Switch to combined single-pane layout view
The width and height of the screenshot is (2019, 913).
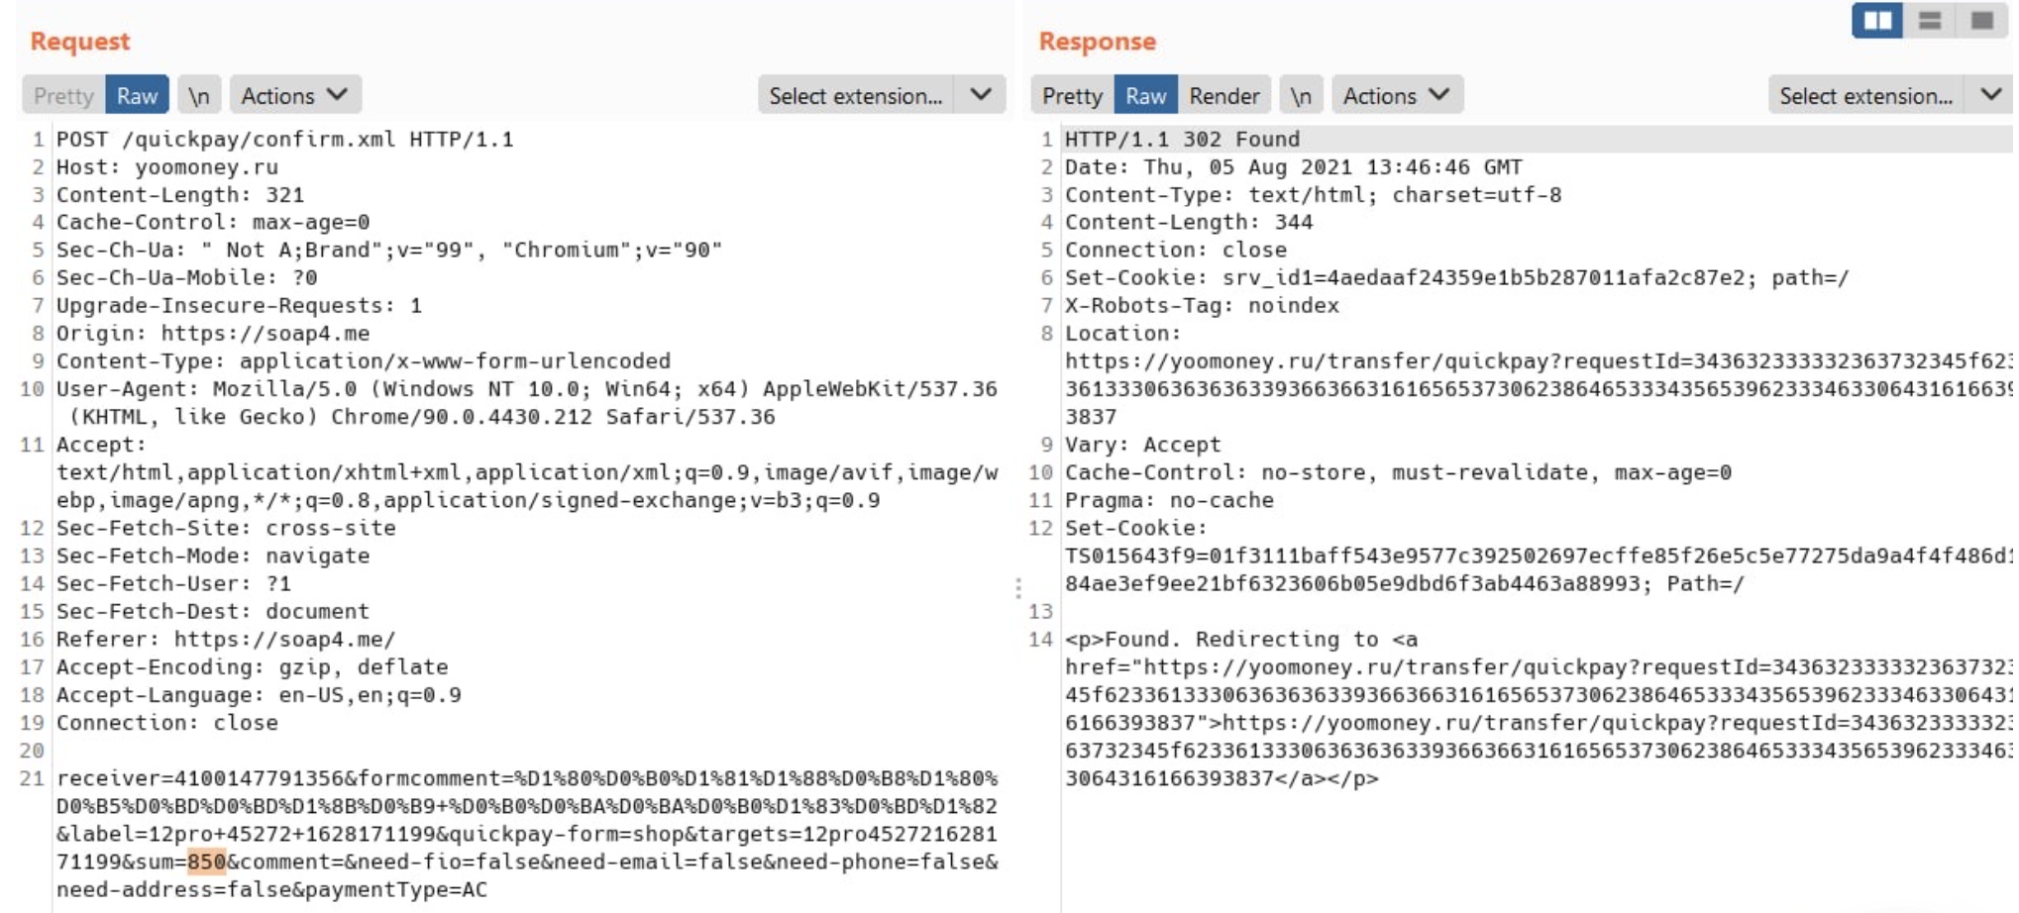pos(1981,21)
